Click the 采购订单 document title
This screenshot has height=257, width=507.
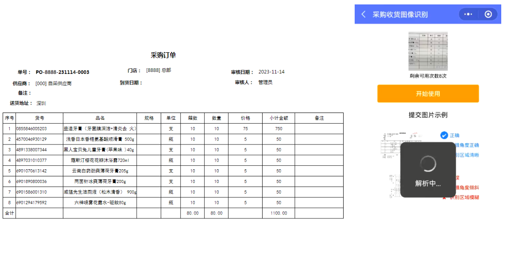pyautogui.click(x=163, y=55)
